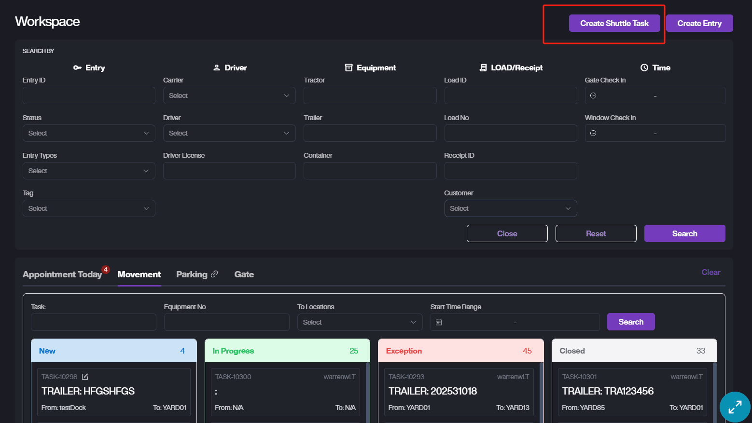The height and width of the screenshot is (423, 752).
Task: Switch to the Gate tab
Action: tap(244, 274)
